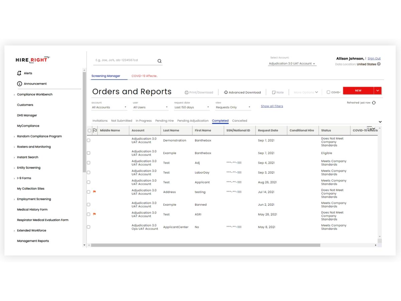Click the Note icon in toolbar
Screen dimensions: 401x301
coord(274,92)
